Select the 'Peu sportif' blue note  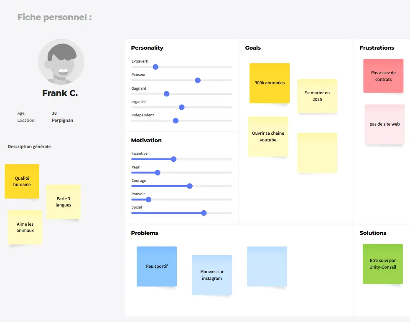click(157, 266)
